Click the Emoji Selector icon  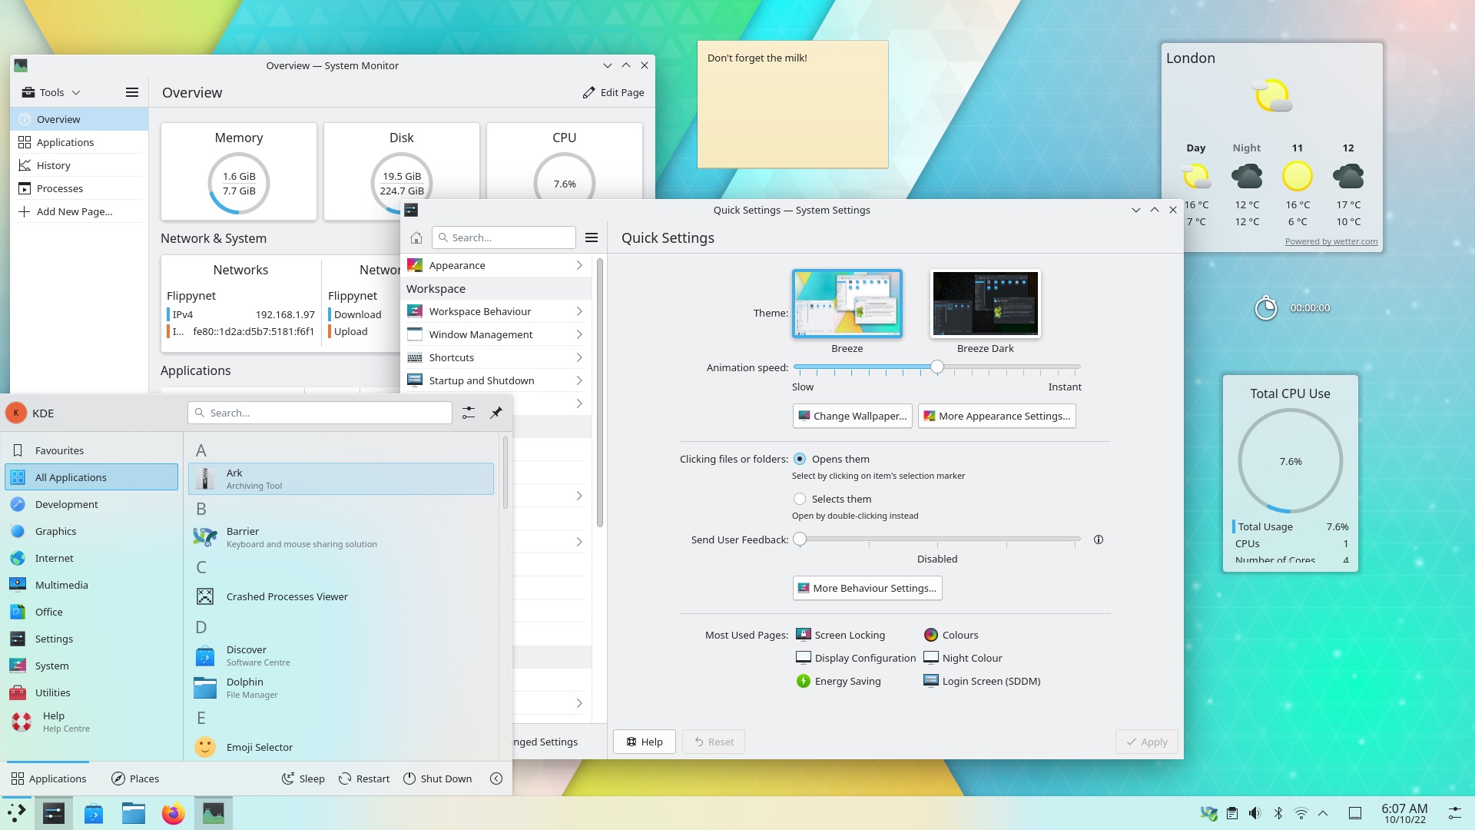click(204, 747)
